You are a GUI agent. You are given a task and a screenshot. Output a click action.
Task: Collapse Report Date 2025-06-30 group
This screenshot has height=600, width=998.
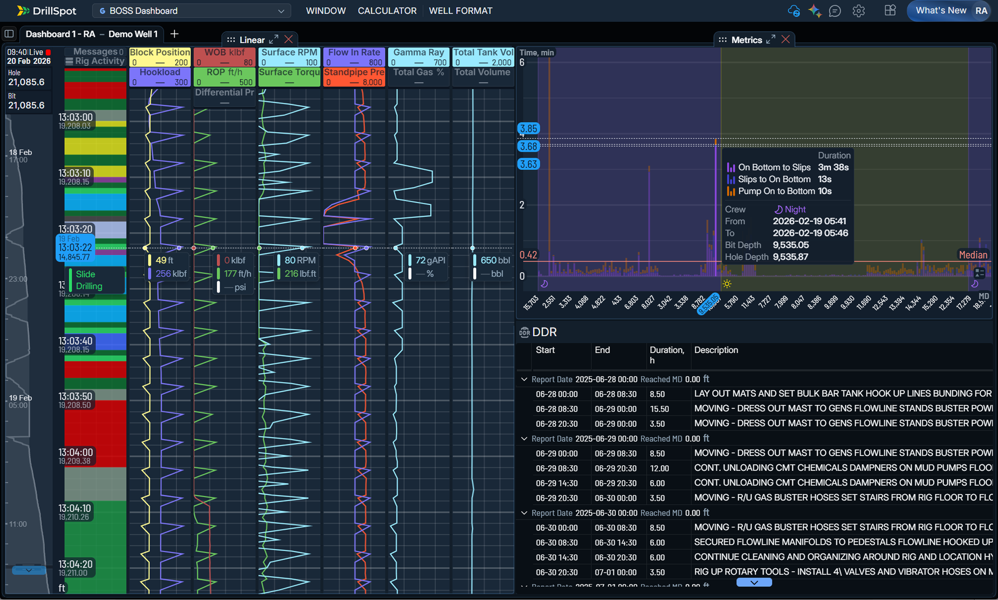[524, 513]
